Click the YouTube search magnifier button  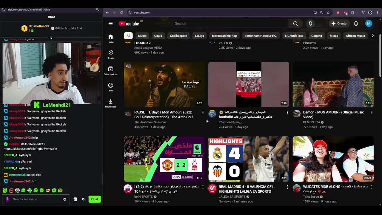(x=295, y=24)
